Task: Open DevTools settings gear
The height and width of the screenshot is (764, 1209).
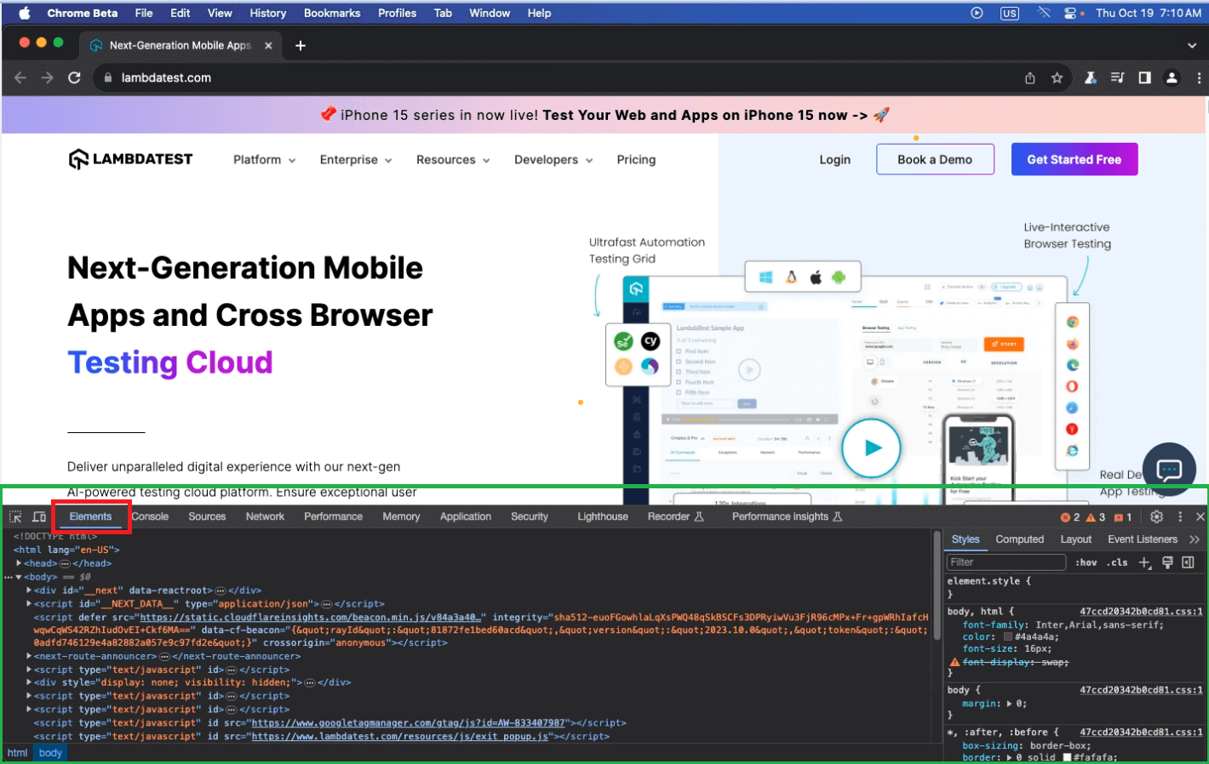Action: [1156, 517]
